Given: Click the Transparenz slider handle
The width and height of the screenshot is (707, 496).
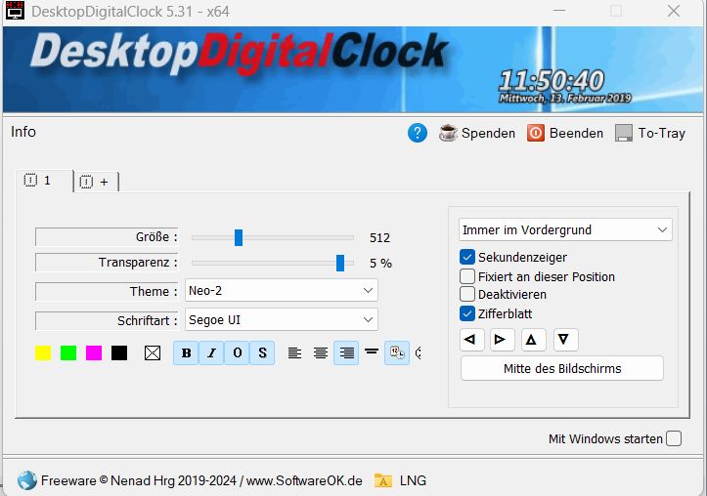Looking at the screenshot, I should click(x=340, y=264).
